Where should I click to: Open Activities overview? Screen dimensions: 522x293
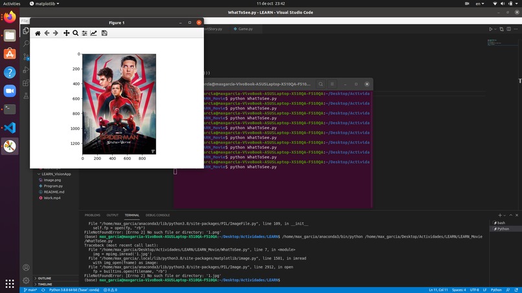point(12,3)
